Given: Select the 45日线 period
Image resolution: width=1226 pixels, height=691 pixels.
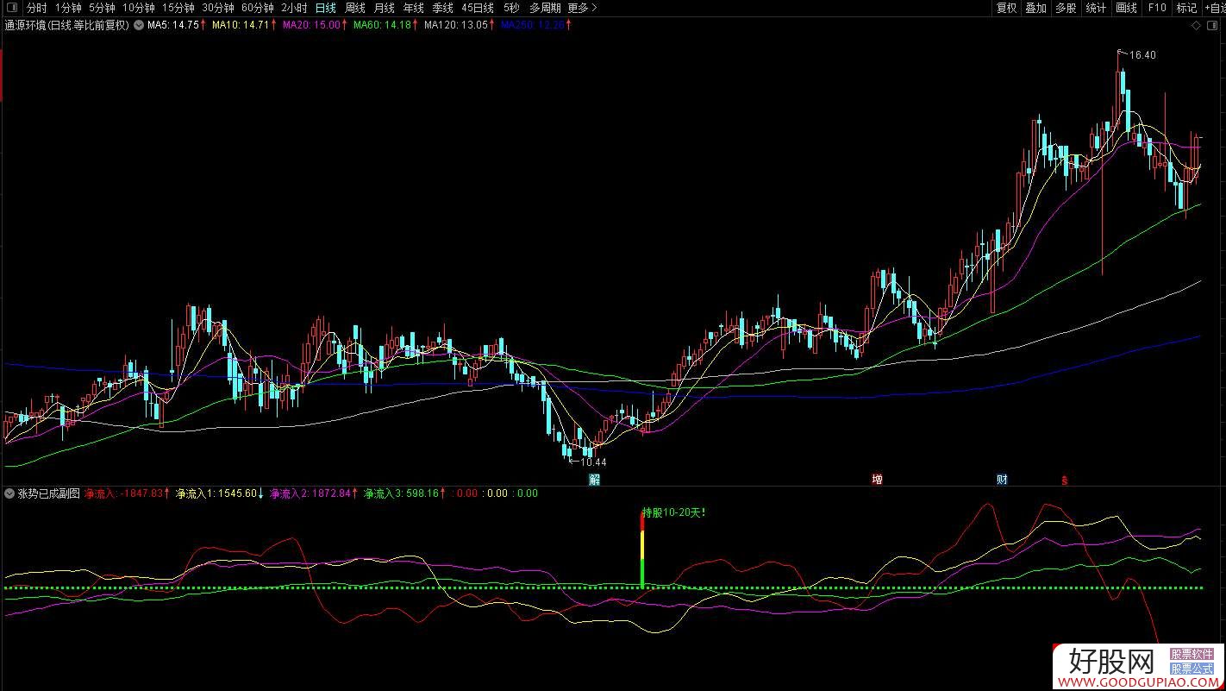Looking at the screenshot, I should click(x=478, y=8).
